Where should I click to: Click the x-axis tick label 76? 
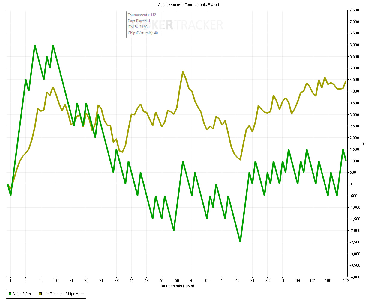(x=237, y=281)
